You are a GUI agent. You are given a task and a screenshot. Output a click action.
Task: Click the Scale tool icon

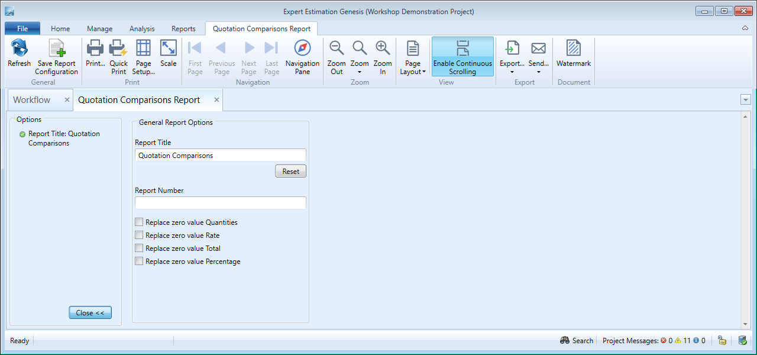coord(169,49)
